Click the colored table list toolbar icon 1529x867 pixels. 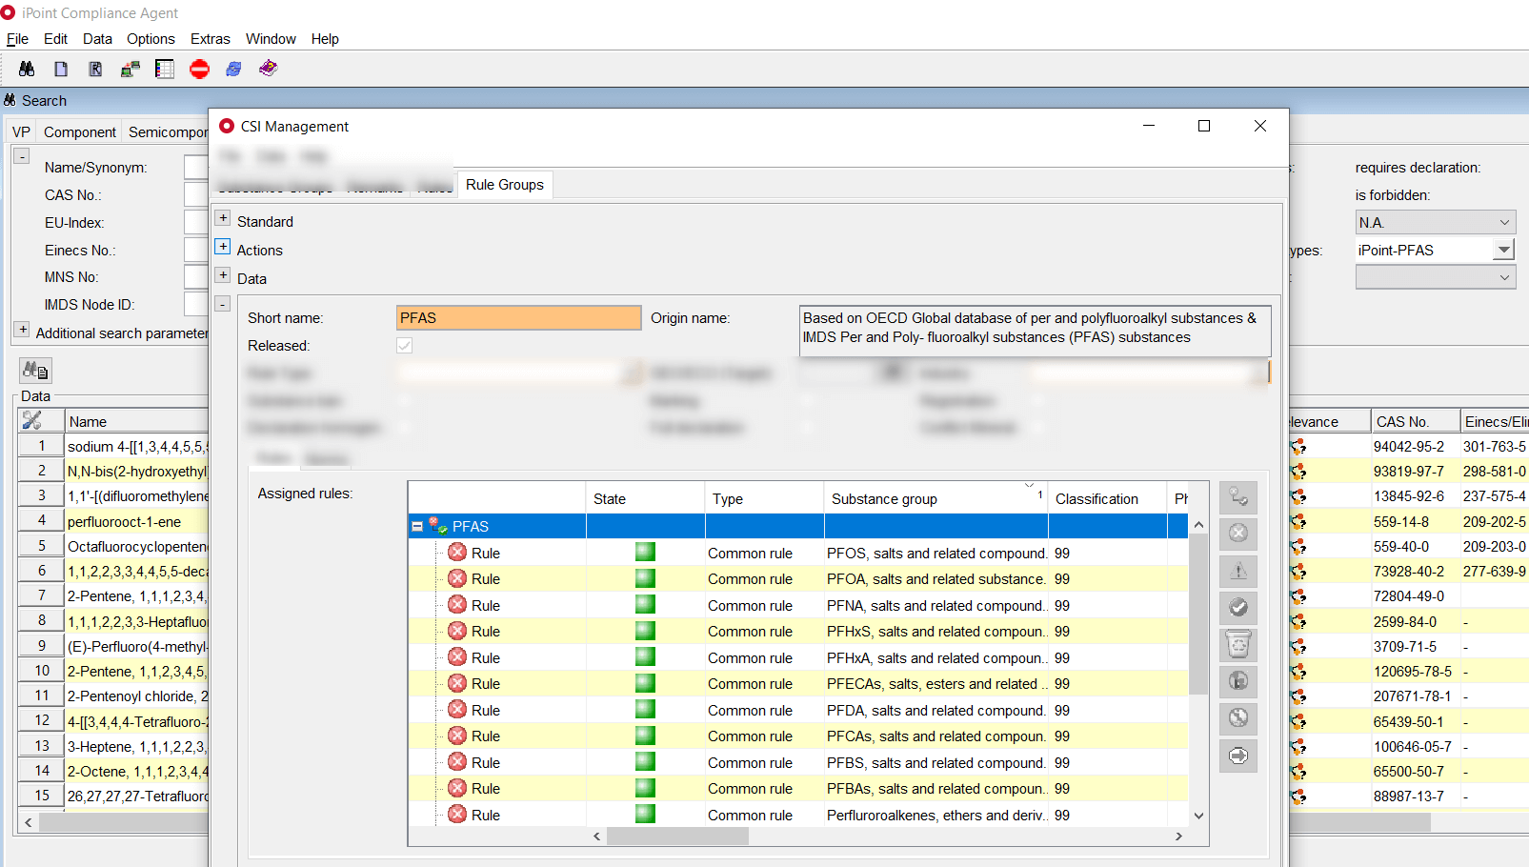(x=165, y=69)
